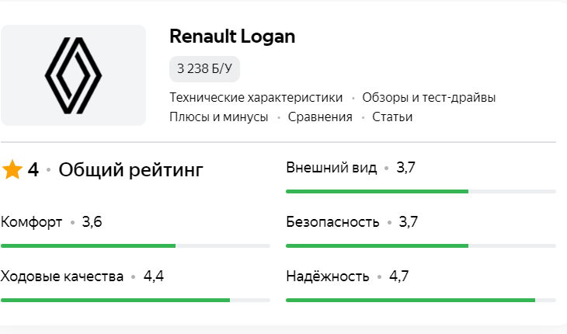
Task: Click the Надёжность progress bar
Action: click(x=421, y=300)
